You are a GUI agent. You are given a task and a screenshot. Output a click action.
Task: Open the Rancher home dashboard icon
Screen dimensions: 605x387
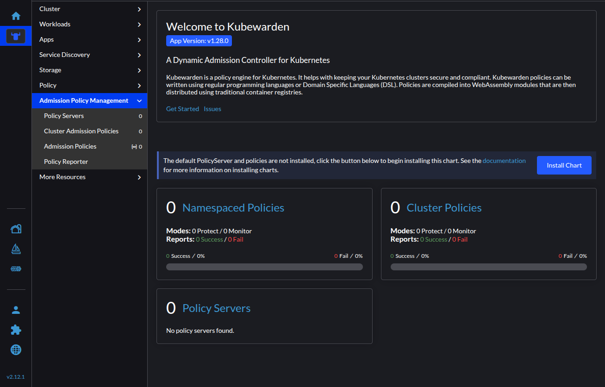coord(16,16)
